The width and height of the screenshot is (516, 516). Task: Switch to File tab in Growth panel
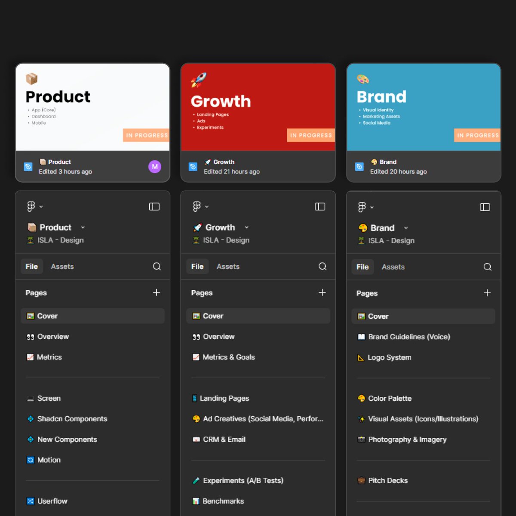(197, 267)
